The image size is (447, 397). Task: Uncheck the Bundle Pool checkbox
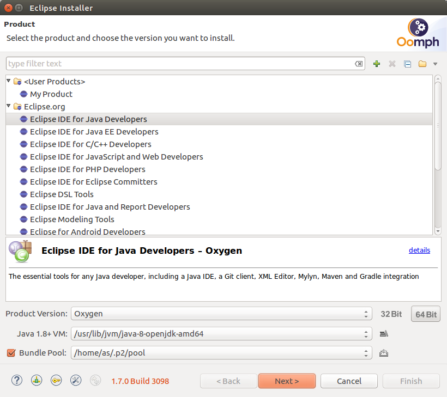click(11, 353)
